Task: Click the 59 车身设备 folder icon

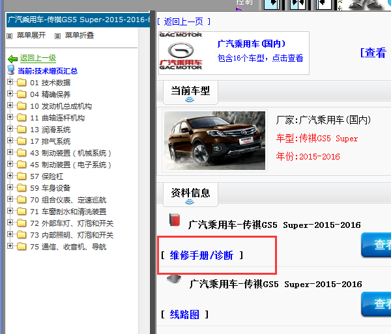Action: point(22,188)
